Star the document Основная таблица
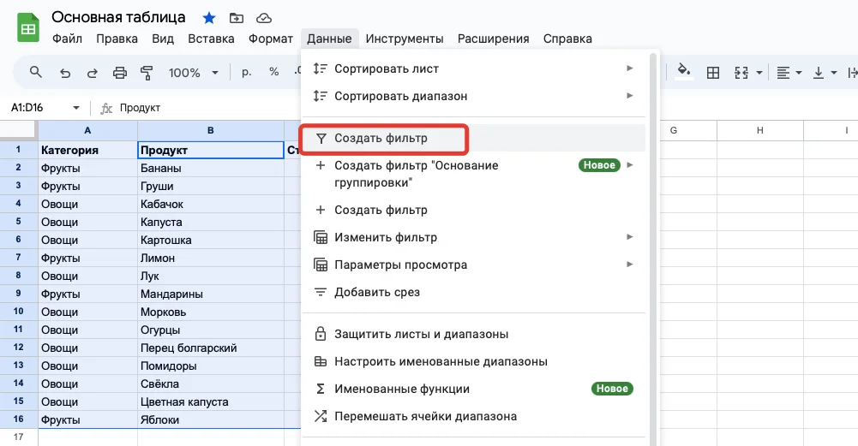Viewport: 858px width, 446px height. 208,18
